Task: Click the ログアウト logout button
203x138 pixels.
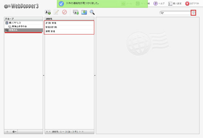Action: [192, 4]
